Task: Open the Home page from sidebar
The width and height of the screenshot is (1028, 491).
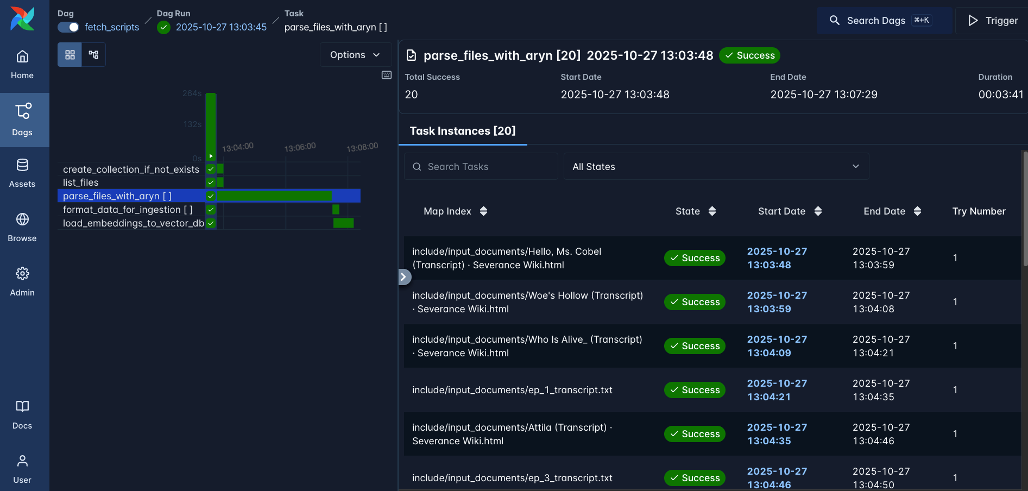Action: [22, 65]
